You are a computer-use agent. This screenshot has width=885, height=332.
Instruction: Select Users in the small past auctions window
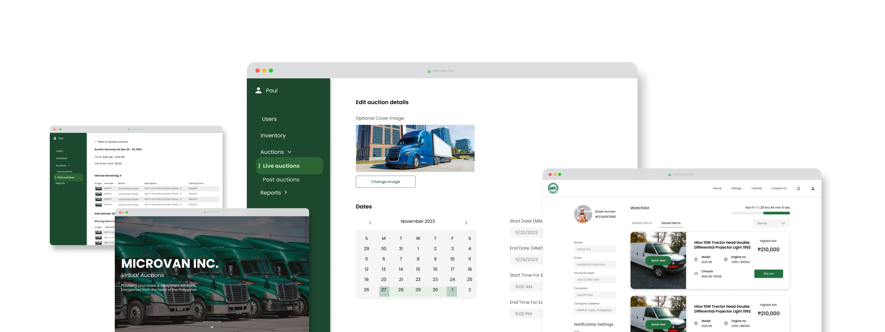point(59,151)
